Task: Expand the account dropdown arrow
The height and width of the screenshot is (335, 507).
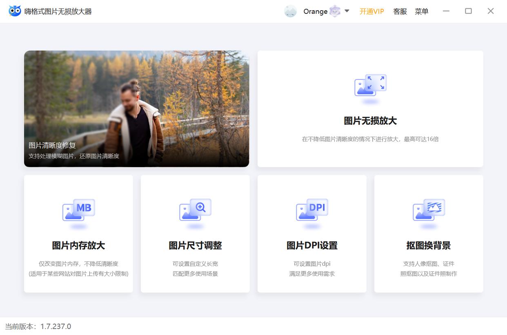Action: coord(346,11)
